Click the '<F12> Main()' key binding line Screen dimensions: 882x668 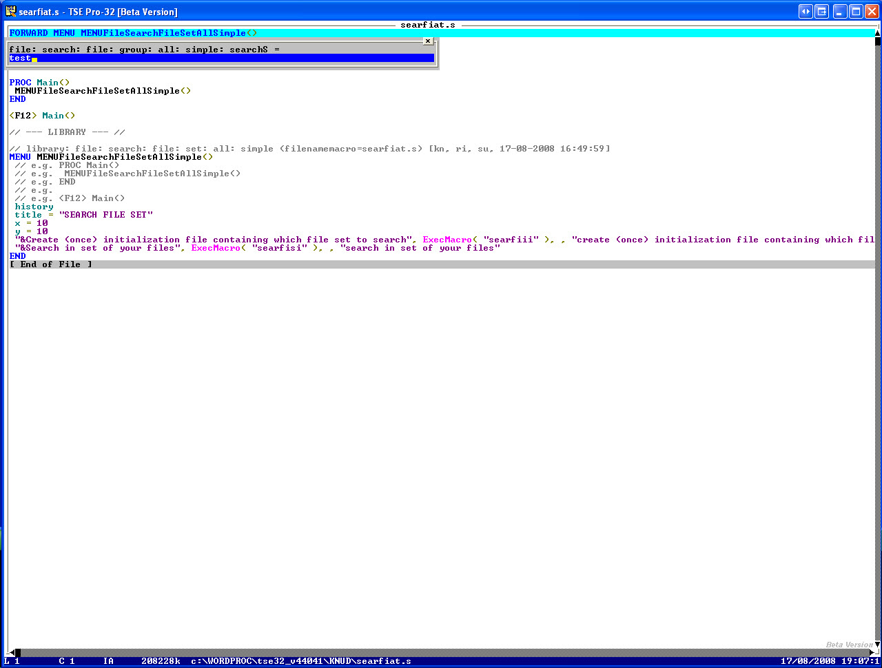point(42,116)
